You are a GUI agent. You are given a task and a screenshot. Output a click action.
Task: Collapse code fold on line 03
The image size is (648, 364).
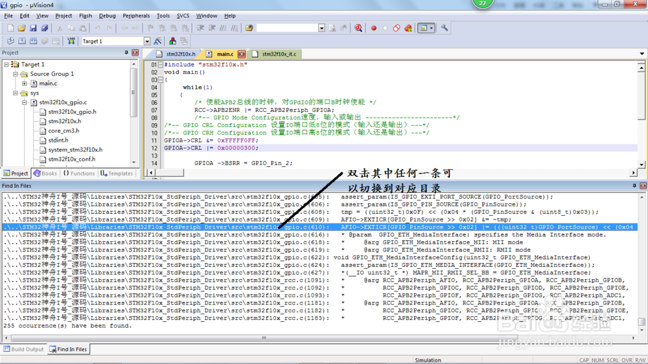[x=160, y=80]
